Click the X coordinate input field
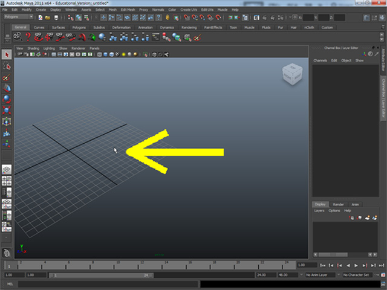Screen dimensions: 387x290 [308, 18]
